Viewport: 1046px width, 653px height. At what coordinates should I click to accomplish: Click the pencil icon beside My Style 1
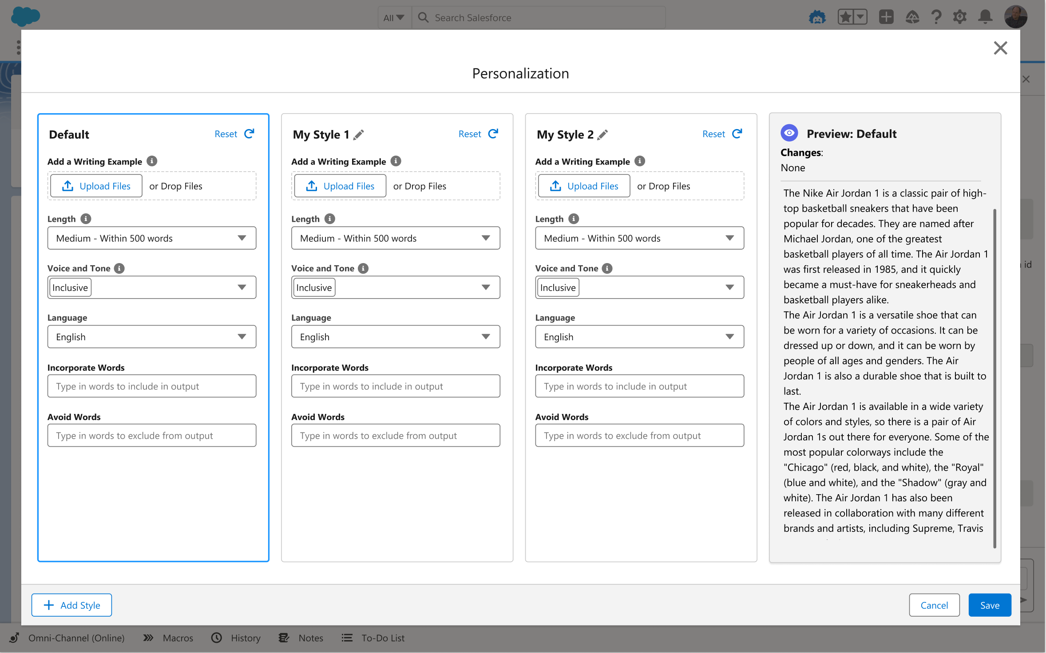359,134
